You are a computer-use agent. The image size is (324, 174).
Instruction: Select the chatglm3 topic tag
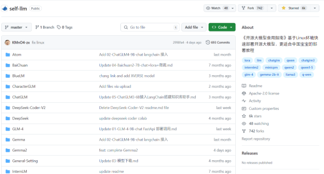(x=308, y=61)
